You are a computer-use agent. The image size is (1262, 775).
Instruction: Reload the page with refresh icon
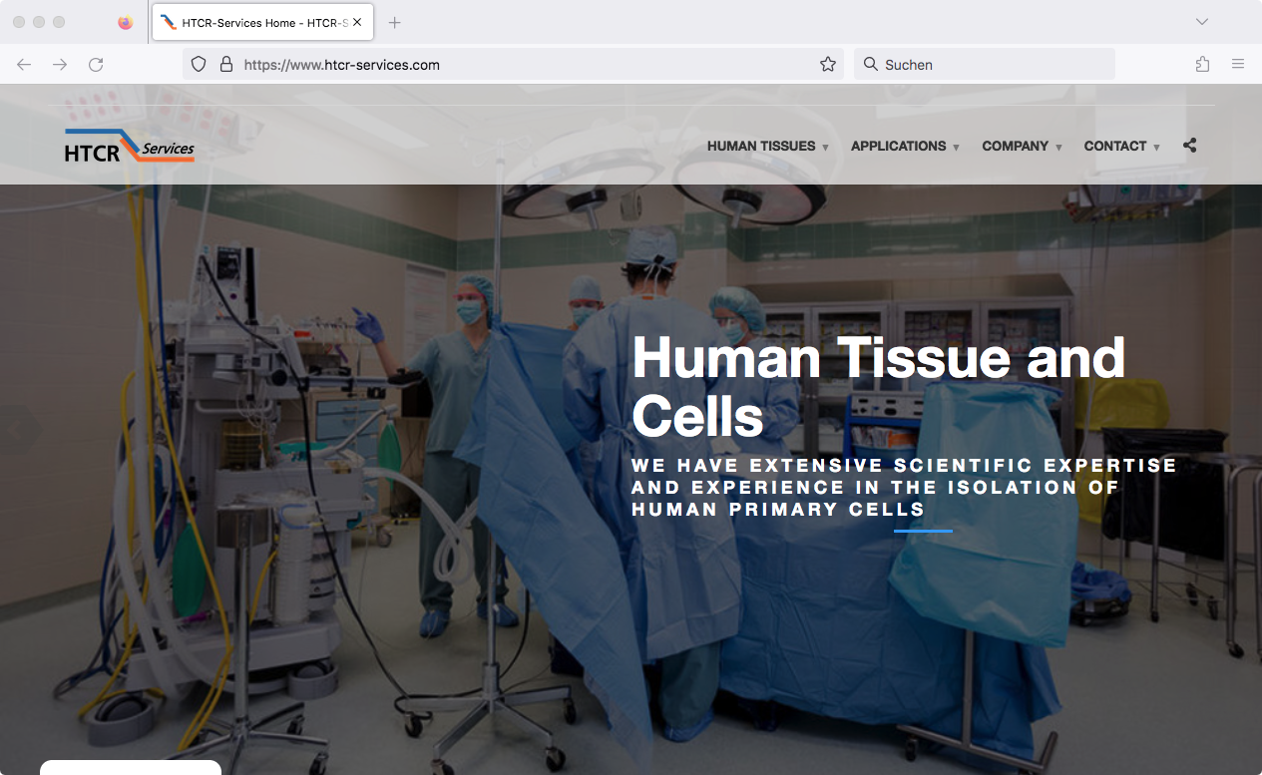tap(96, 65)
